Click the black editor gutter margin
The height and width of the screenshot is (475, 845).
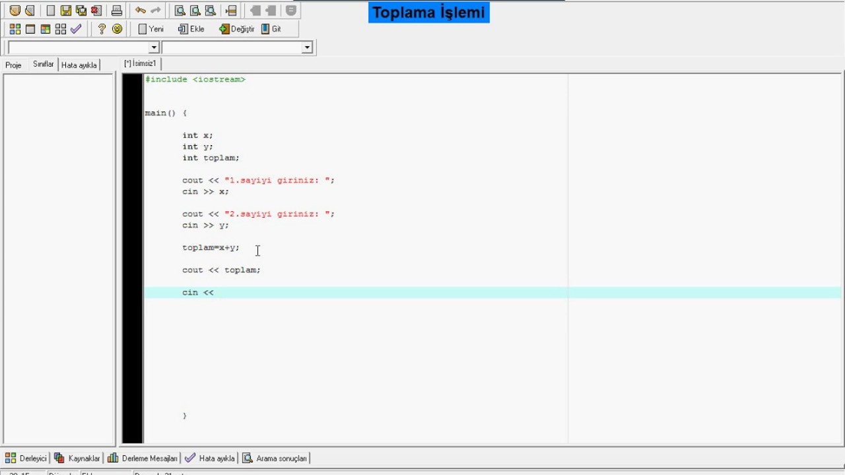coord(133,258)
